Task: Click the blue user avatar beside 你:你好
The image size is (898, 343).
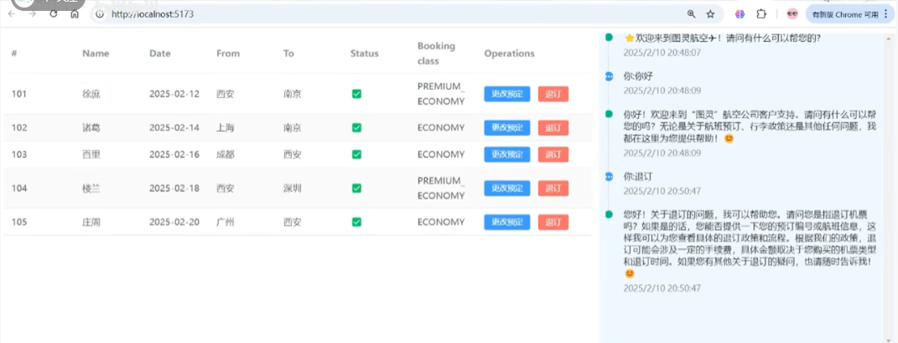Action: click(x=609, y=76)
